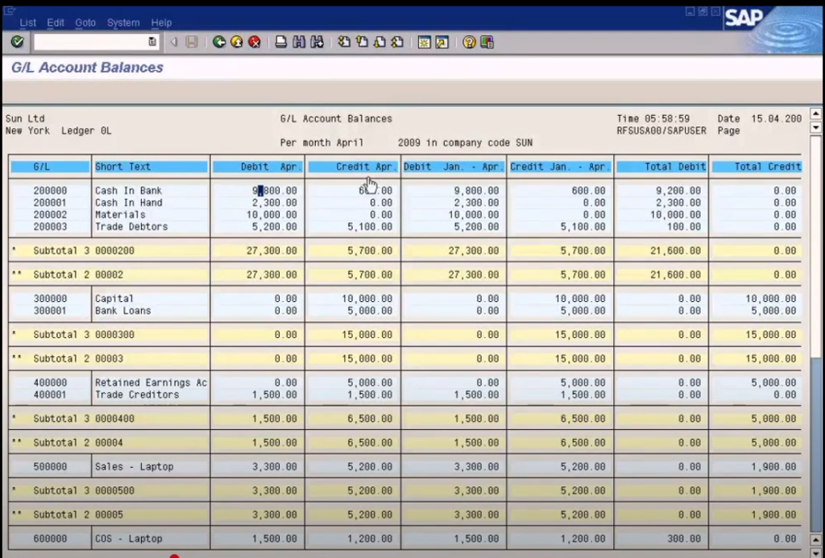Click the Subtotal 2 00004 row label
825x558 pixels.
tap(78, 443)
